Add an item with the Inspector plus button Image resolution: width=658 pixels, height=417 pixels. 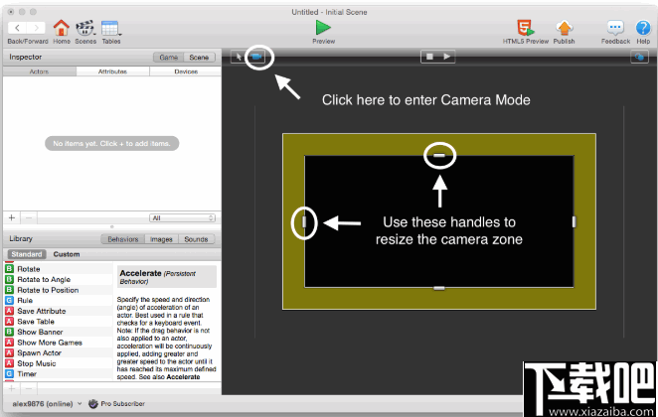[x=12, y=217]
